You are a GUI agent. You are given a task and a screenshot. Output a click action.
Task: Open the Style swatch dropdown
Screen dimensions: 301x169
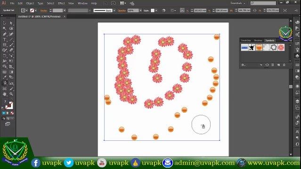(156, 10)
